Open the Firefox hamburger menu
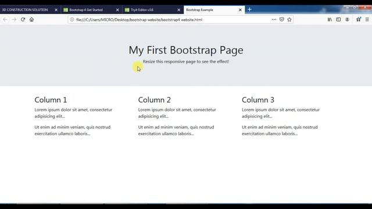 click(367, 20)
